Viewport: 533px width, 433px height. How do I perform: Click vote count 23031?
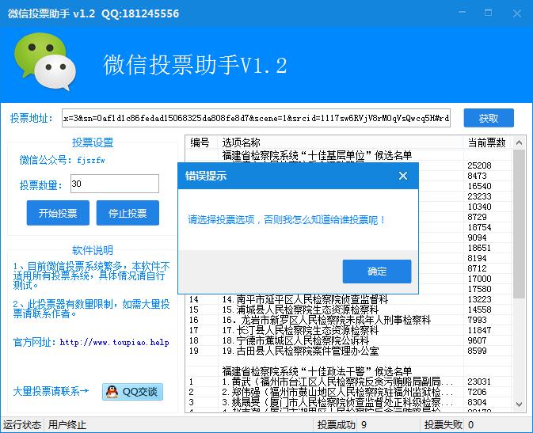click(479, 382)
